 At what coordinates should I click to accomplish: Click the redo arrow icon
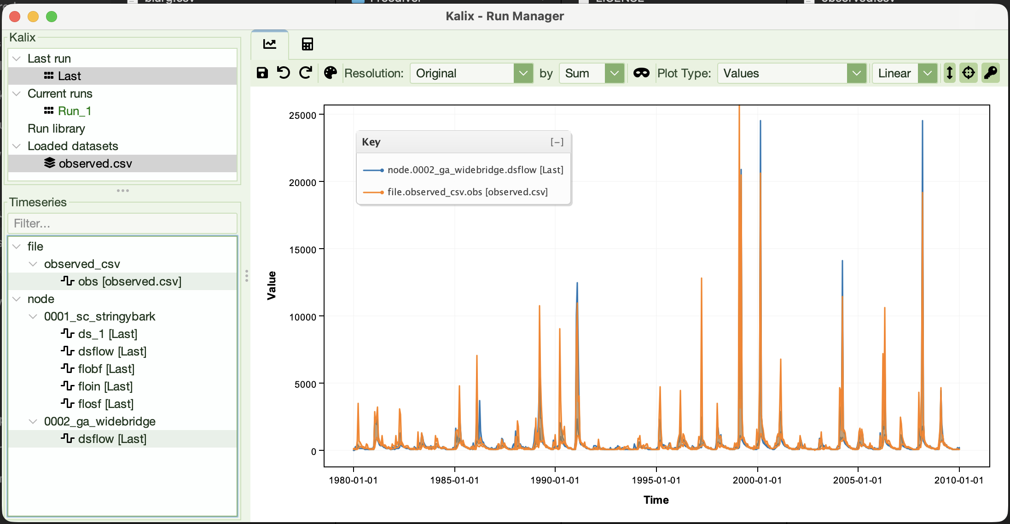(x=306, y=73)
